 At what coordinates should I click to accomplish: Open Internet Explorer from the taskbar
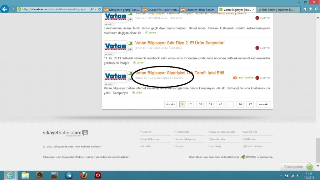(10, 175)
